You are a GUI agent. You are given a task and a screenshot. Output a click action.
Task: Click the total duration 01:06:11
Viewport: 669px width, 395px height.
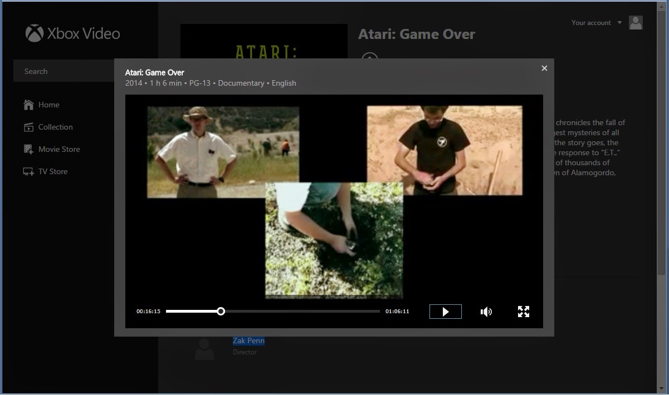coord(397,312)
